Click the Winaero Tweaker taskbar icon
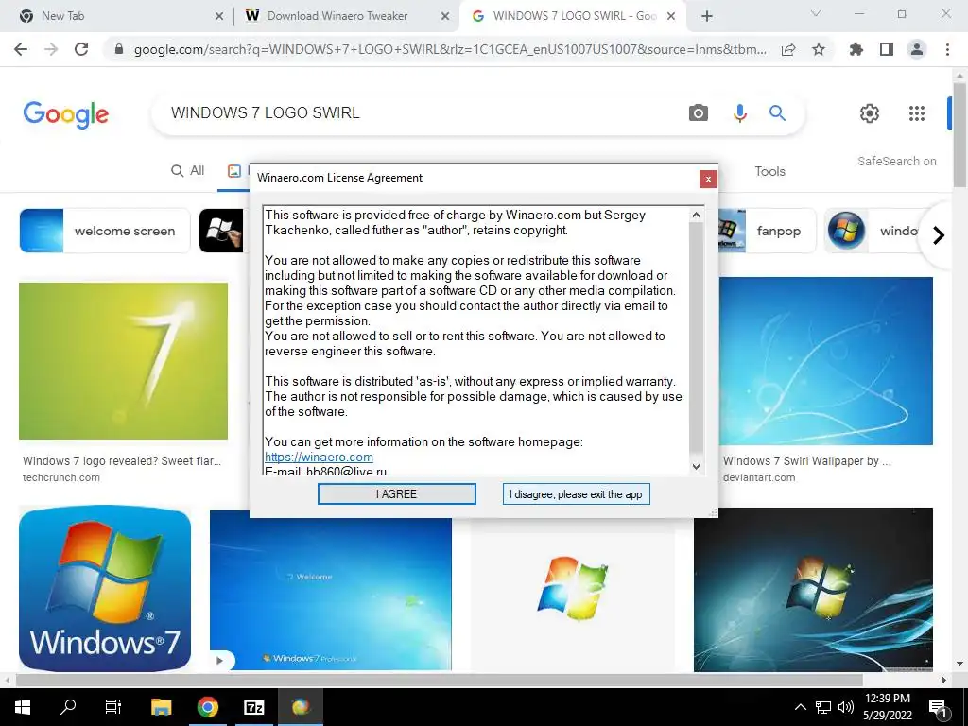The height and width of the screenshot is (726, 968). point(301,707)
